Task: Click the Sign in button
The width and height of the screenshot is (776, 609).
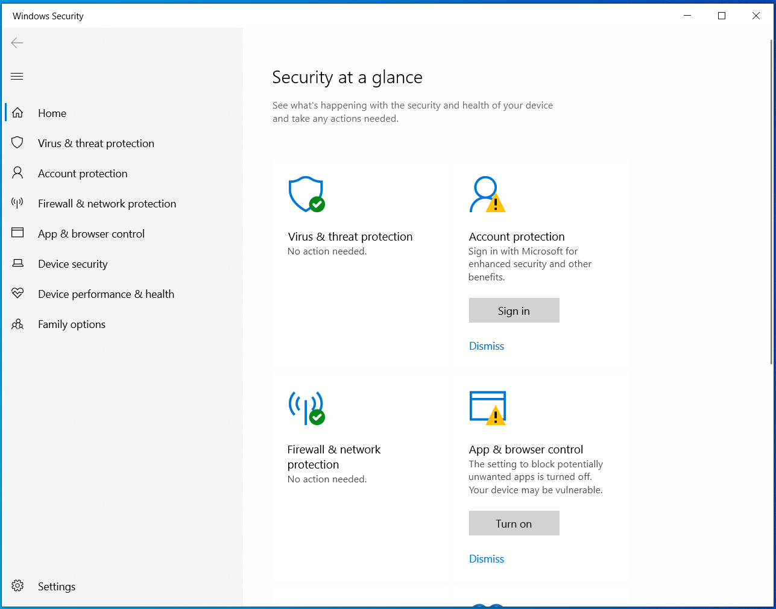Action: (514, 311)
